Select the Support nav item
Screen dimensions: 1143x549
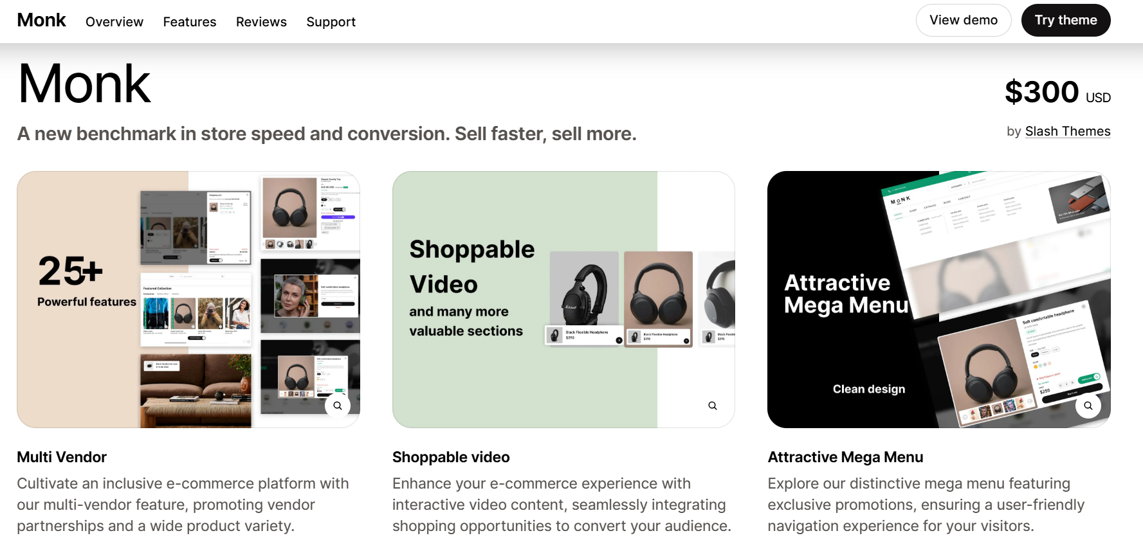click(x=331, y=22)
